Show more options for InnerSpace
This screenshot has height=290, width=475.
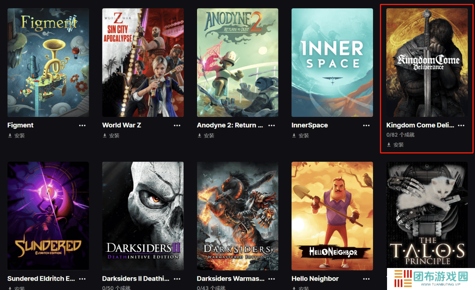click(x=366, y=125)
